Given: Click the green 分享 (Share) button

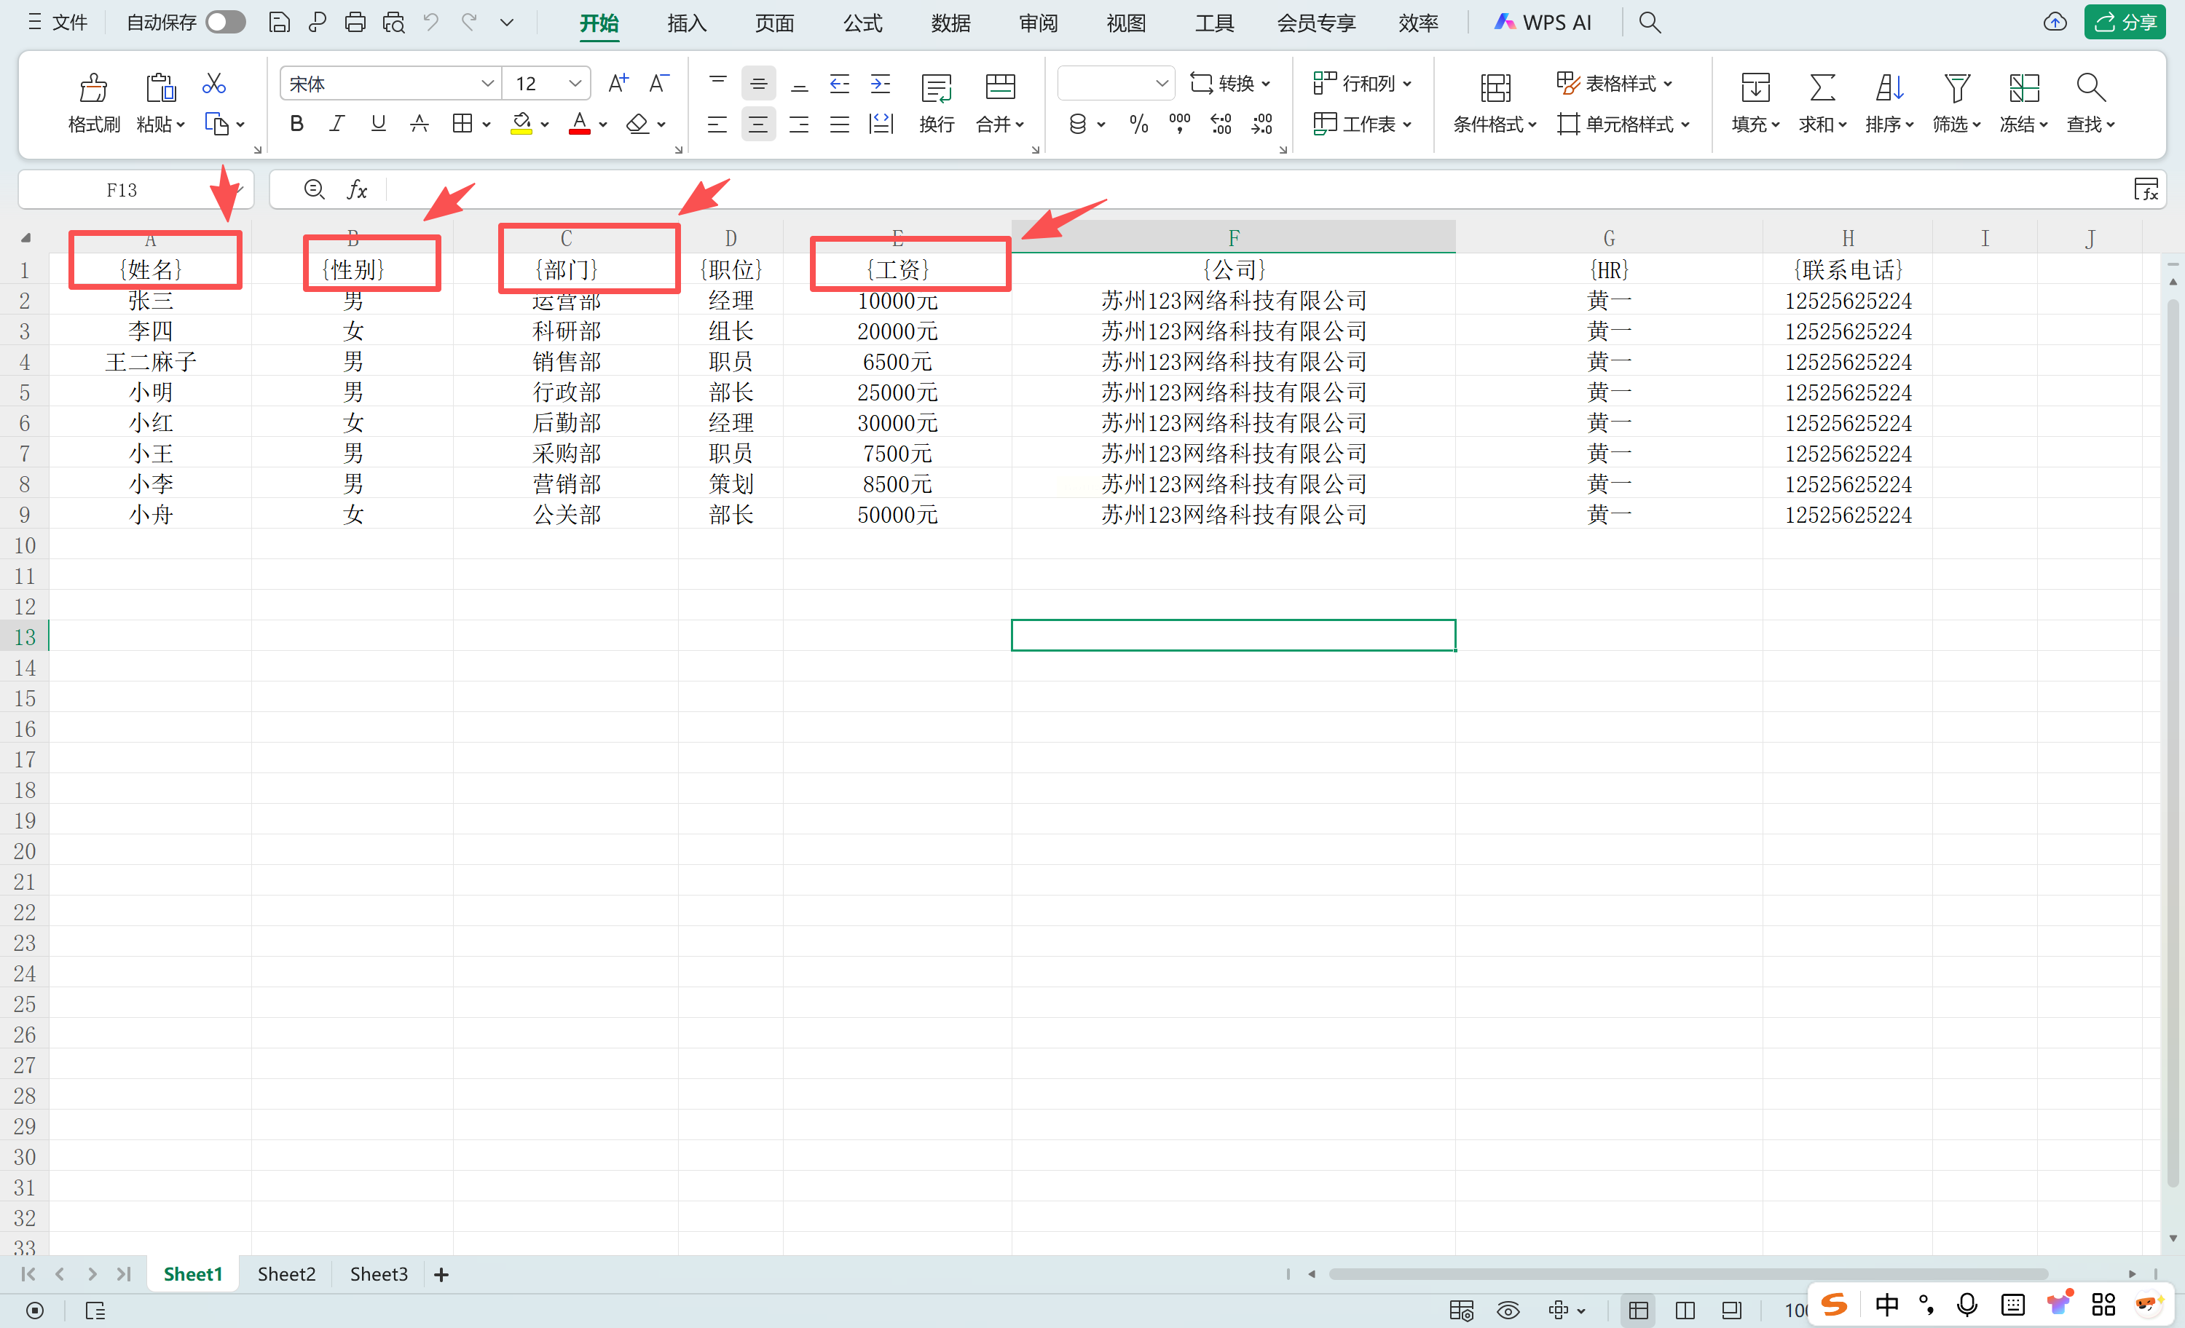Looking at the screenshot, I should [2125, 22].
